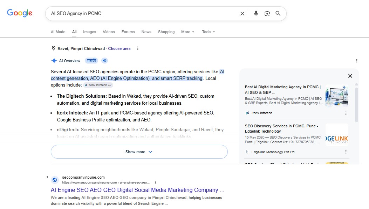Open the News tab
The height and width of the screenshot is (209, 369).
click(x=146, y=32)
